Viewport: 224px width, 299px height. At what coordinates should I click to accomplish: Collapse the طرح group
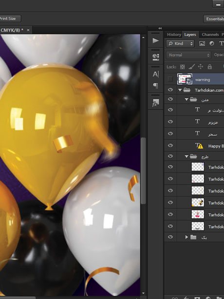point(187,156)
